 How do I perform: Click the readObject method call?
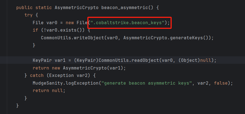click(x=145, y=60)
